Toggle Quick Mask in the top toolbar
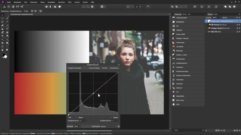This screenshot has width=241, height=135. (102, 7)
